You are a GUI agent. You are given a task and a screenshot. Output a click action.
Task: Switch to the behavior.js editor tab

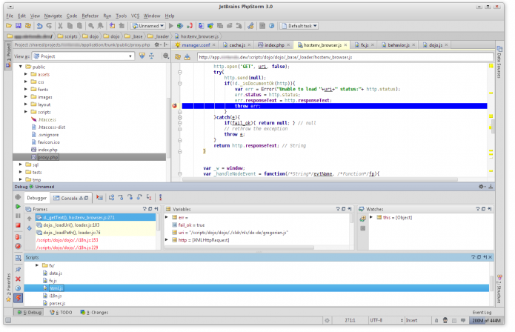point(399,45)
